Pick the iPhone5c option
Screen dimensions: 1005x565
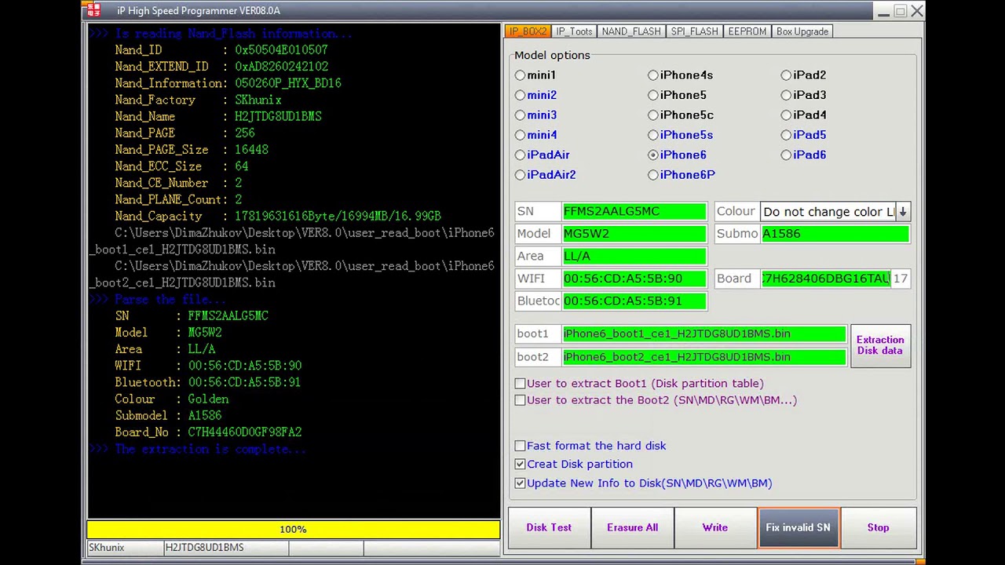click(x=653, y=115)
